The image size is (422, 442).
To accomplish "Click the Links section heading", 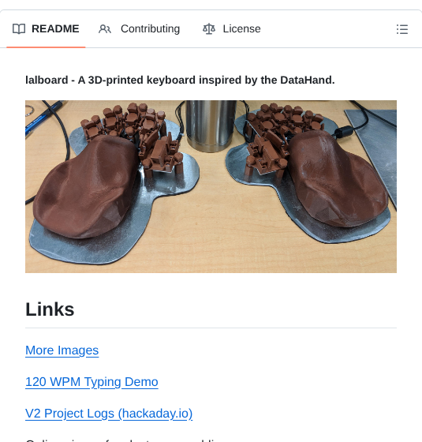I will tap(50, 309).
